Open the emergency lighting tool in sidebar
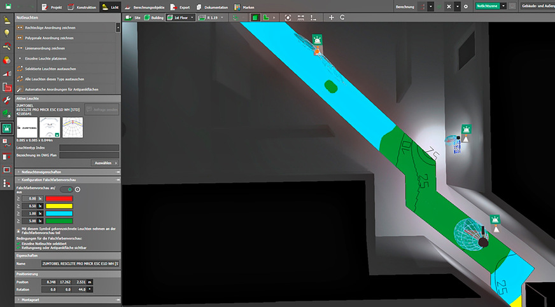The image size is (555, 307). click(x=7, y=128)
